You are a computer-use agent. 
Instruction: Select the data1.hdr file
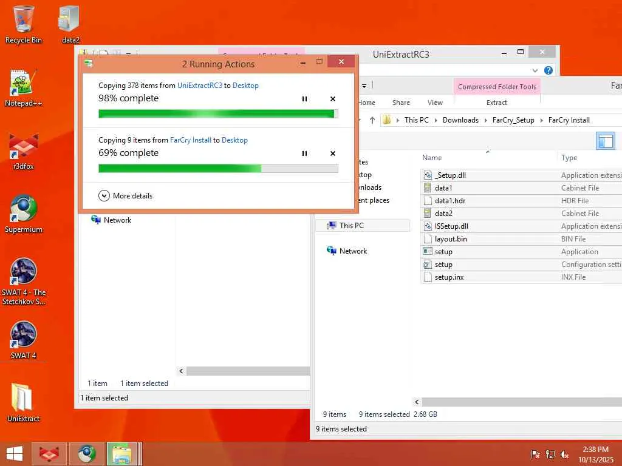click(521, 200)
